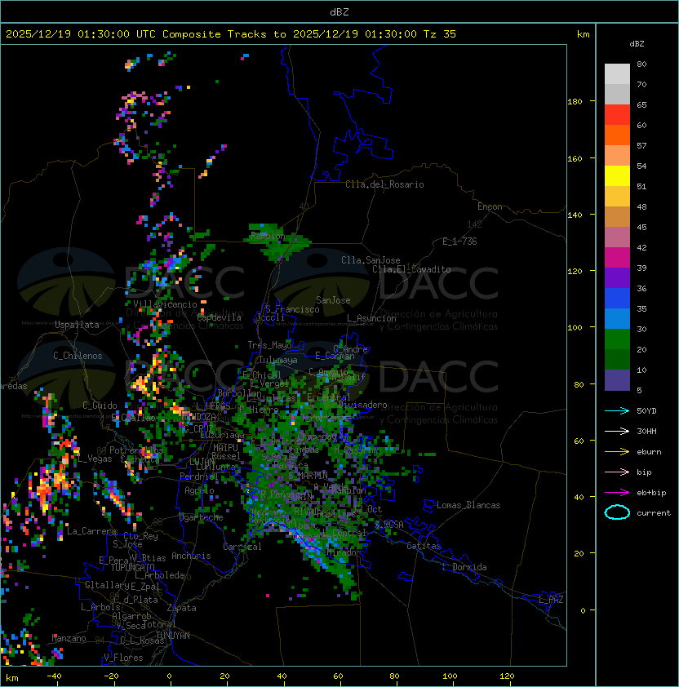679x687 pixels.
Task: Click the Villavicencio map label
Action: (x=165, y=304)
